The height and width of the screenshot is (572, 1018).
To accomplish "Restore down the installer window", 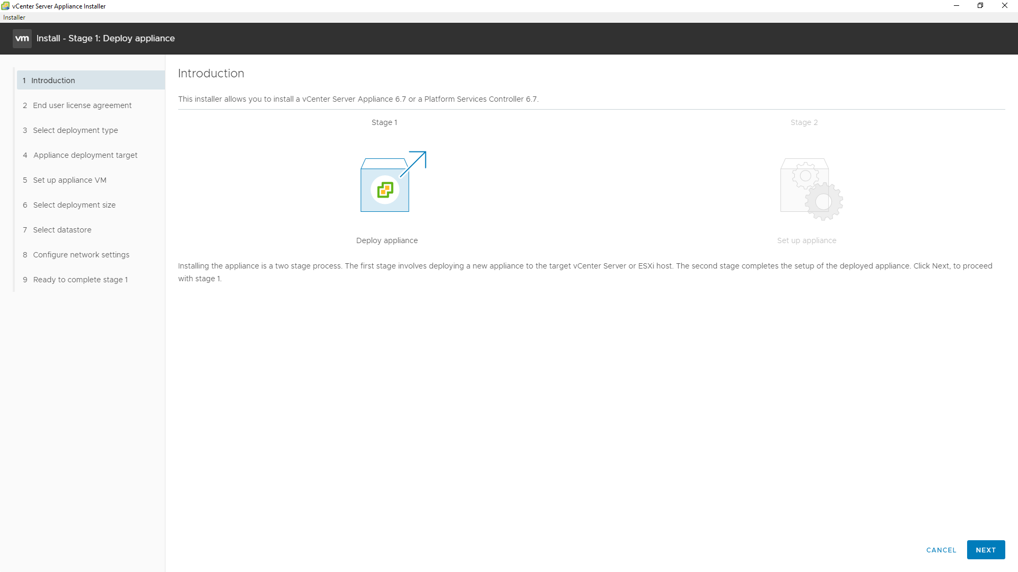I will click(980, 6).
